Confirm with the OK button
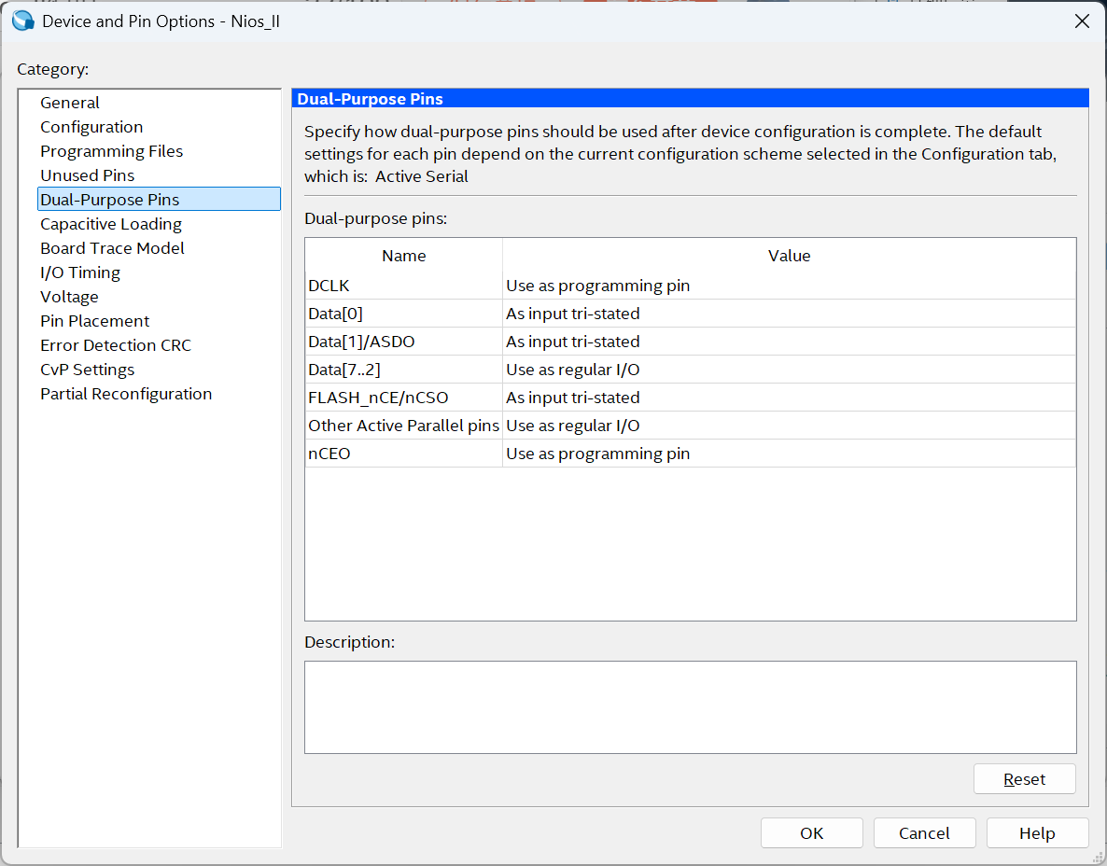Image resolution: width=1107 pixels, height=866 pixels. coord(812,832)
